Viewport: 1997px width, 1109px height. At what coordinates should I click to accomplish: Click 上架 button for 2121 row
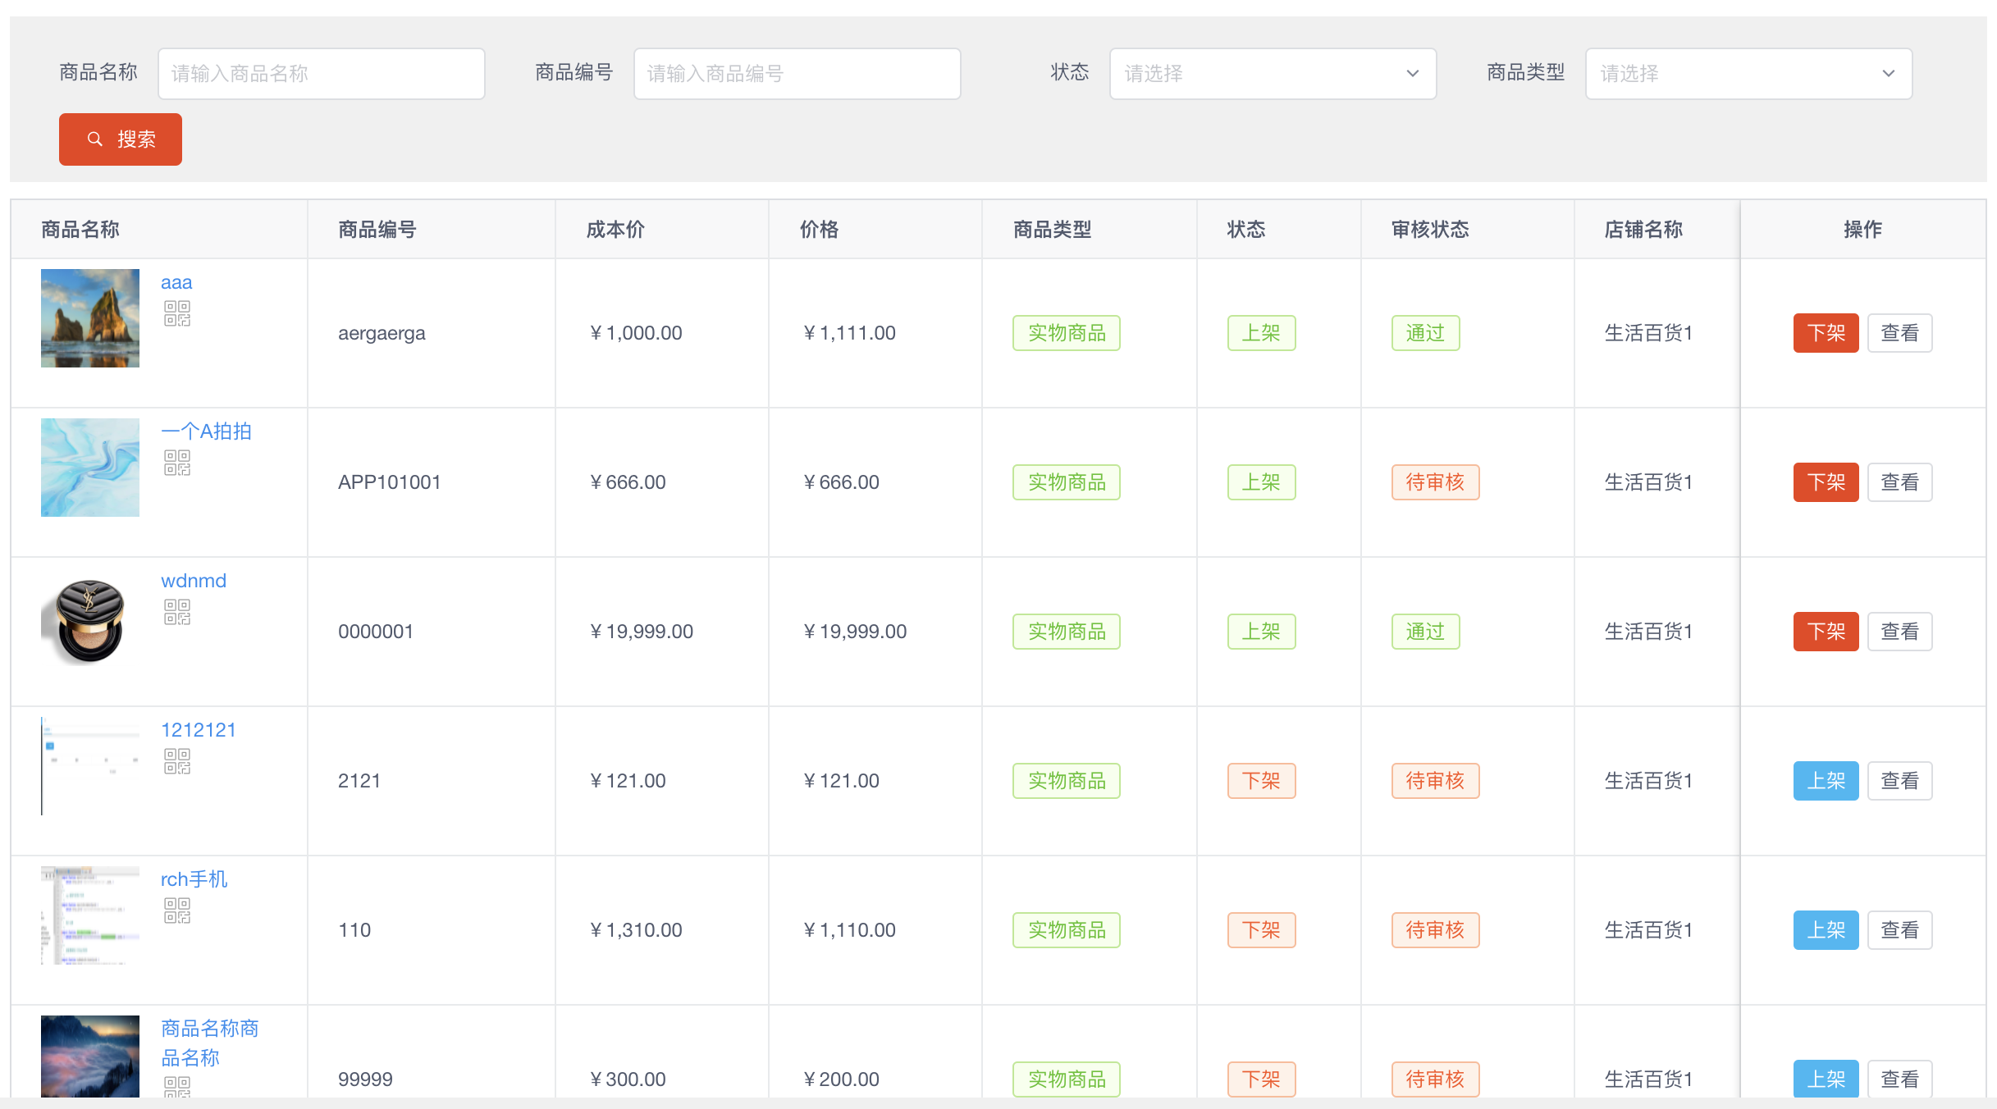(1826, 781)
